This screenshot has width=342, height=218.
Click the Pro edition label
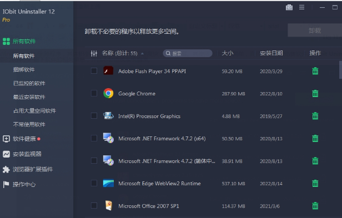pyautogui.click(x=6, y=20)
